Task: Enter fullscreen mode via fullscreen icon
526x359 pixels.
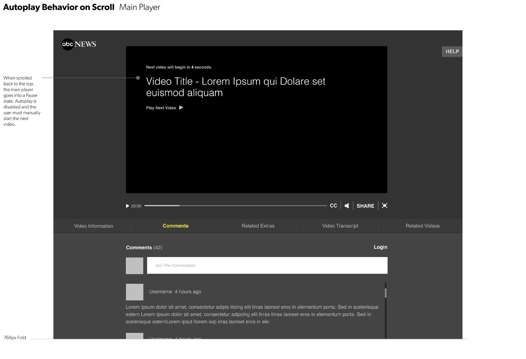Action: click(x=385, y=206)
